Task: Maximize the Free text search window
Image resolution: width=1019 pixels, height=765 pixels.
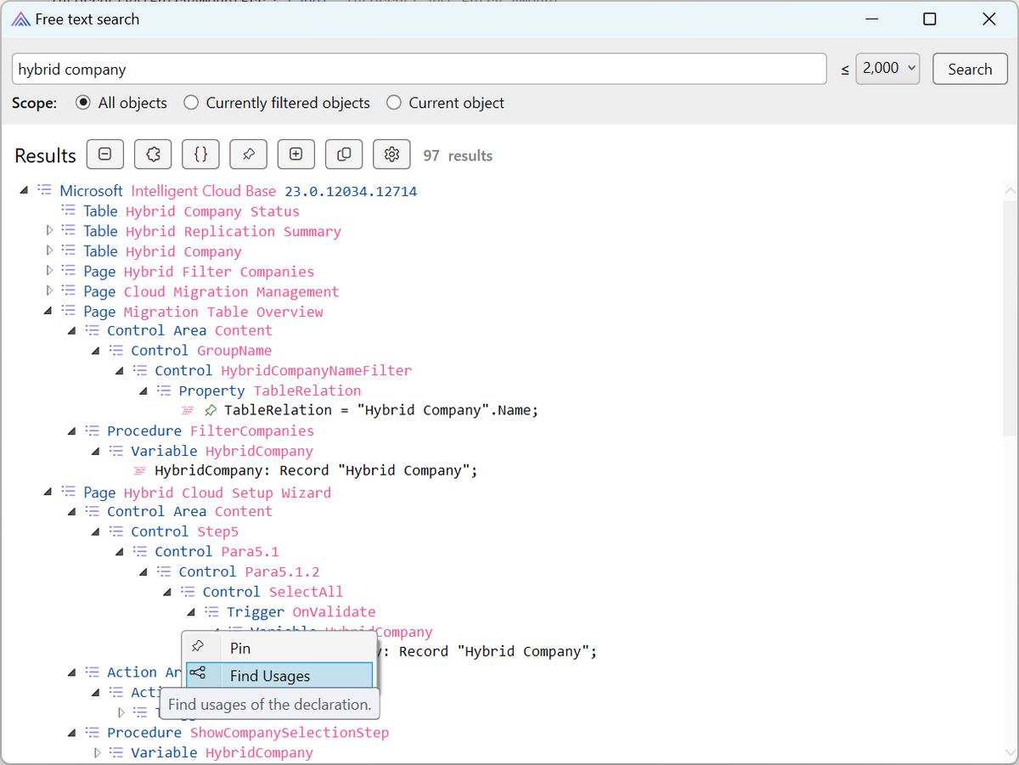Action: (930, 19)
